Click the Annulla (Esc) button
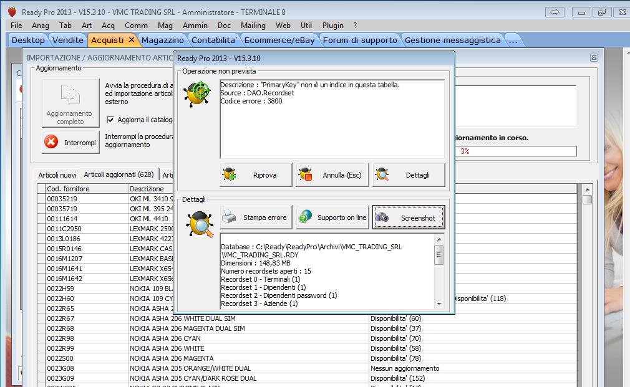This screenshot has width=630, height=387. tap(332, 174)
